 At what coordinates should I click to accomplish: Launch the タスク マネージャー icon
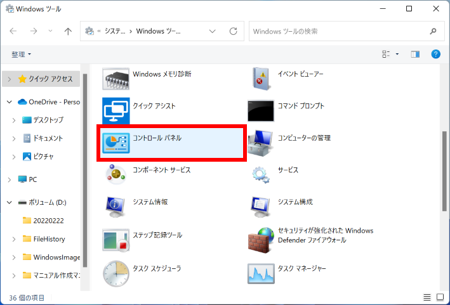coord(261,273)
